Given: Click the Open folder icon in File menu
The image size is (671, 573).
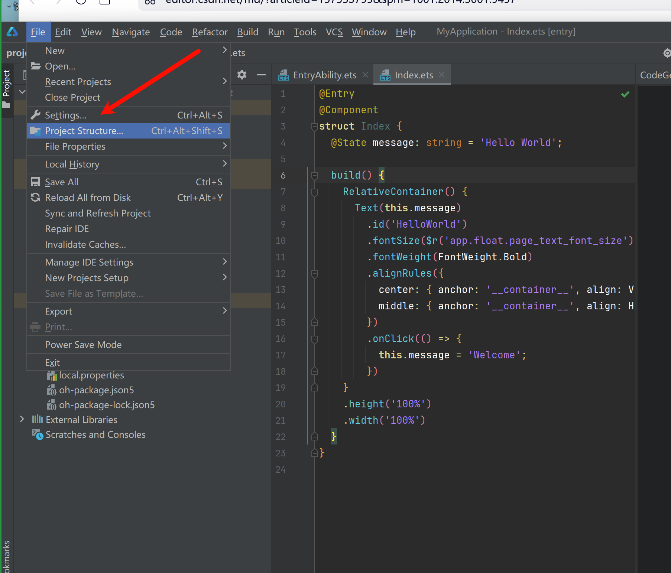Looking at the screenshot, I should (x=36, y=66).
